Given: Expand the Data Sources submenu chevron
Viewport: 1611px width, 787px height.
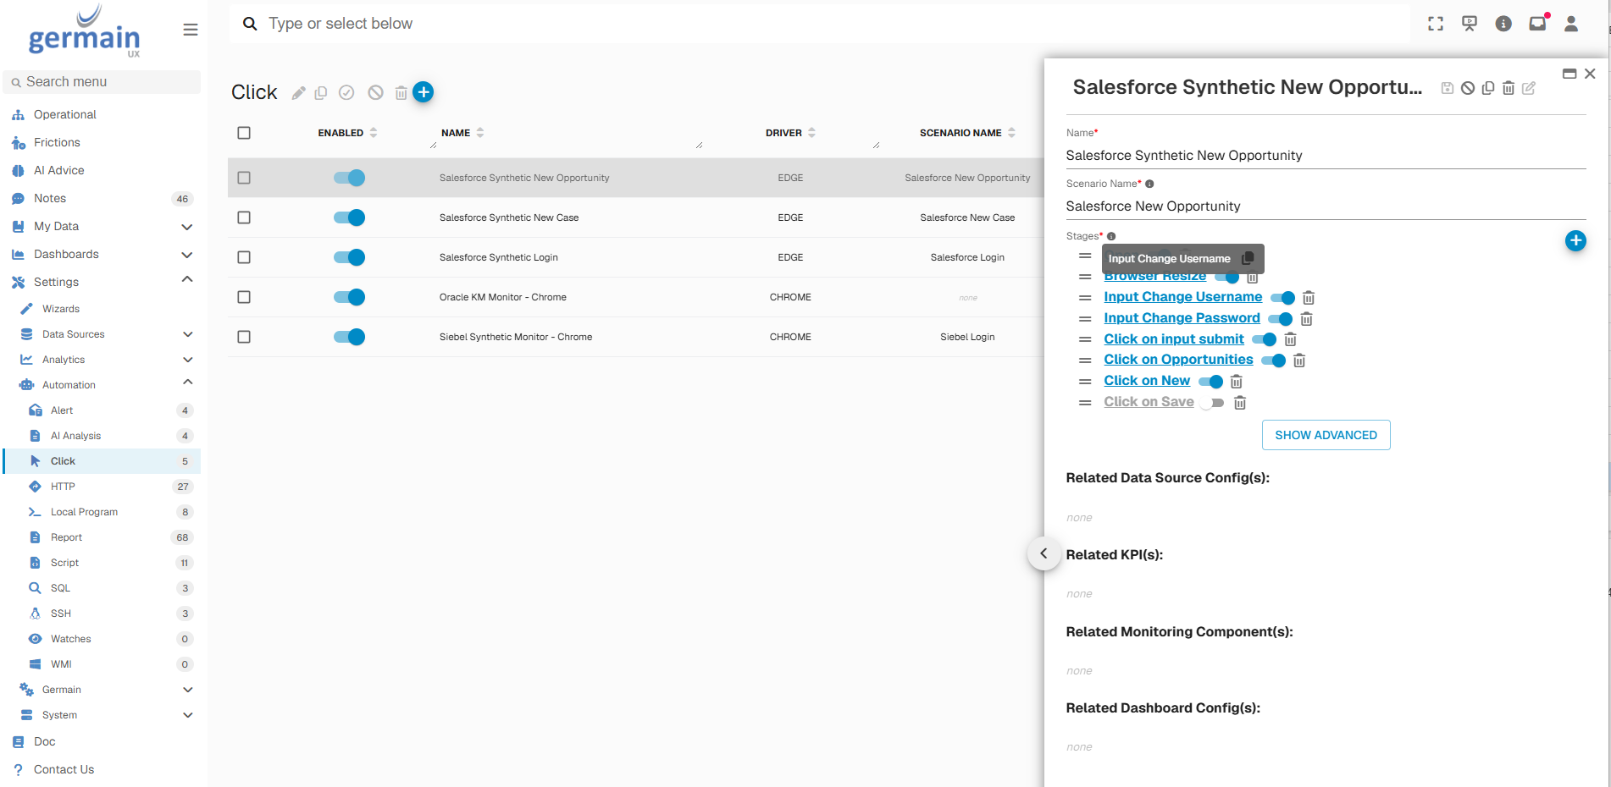Looking at the screenshot, I should coord(188,334).
